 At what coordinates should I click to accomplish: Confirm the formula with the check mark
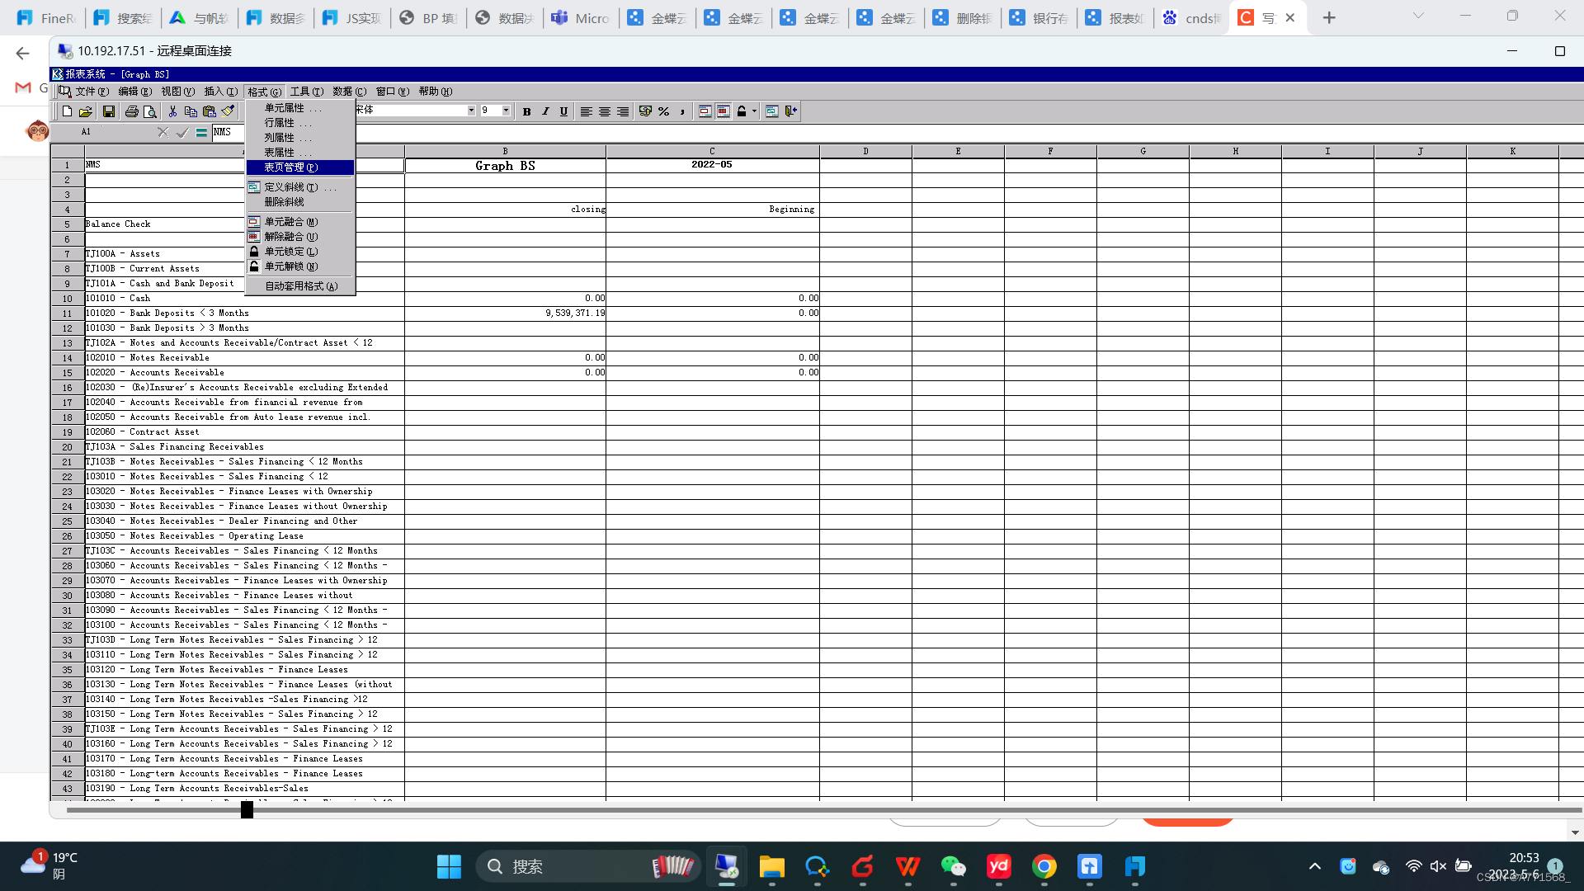pyautogui.click(x=182, y=132)
